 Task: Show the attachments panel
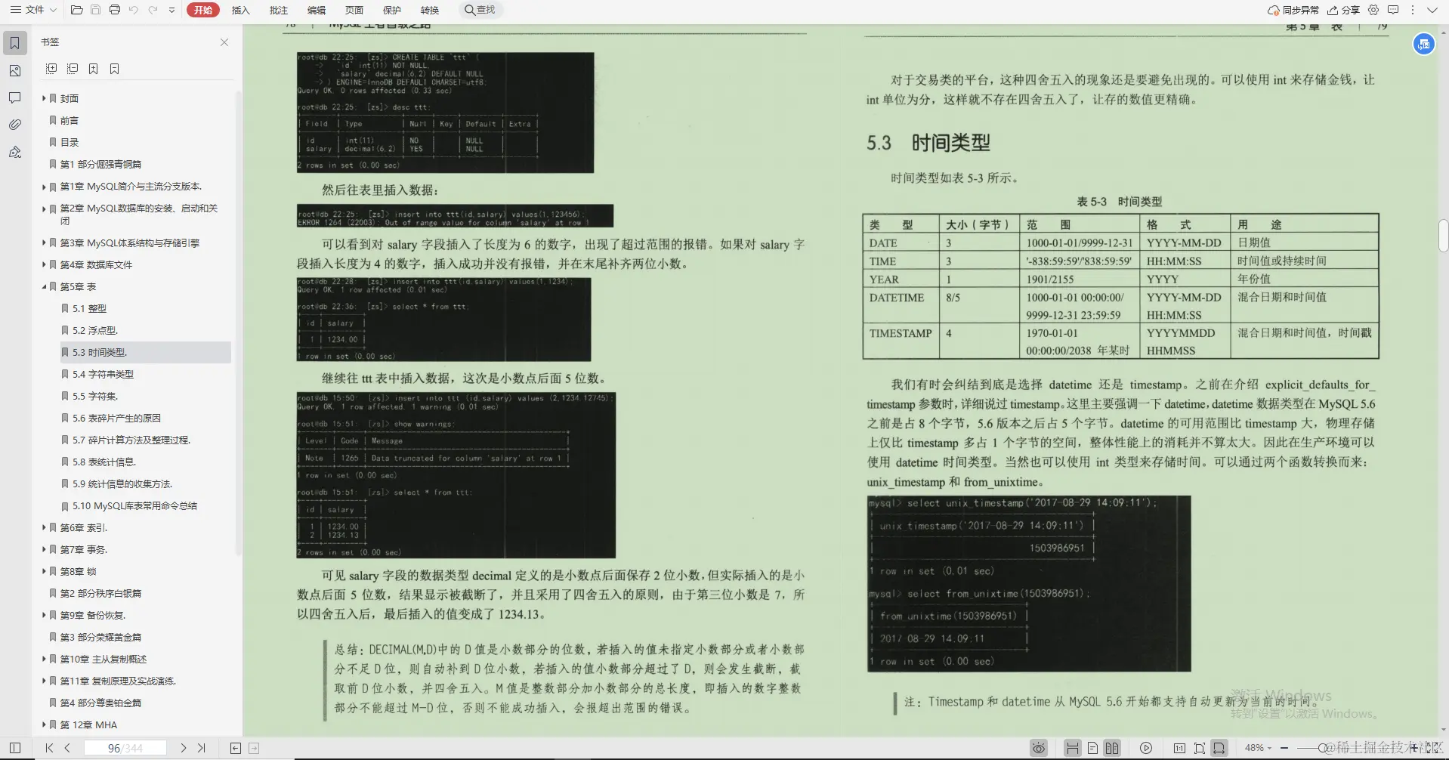[14, 125]
